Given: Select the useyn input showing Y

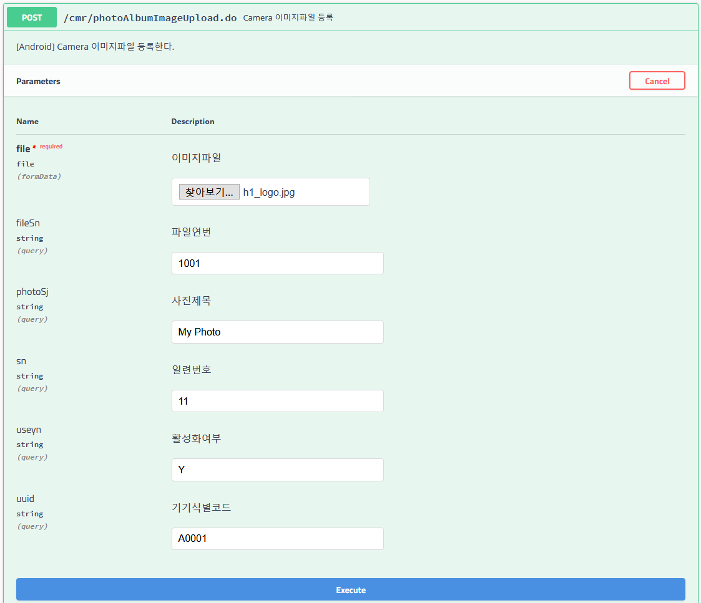Looking at the screenshot, I should 277,470.
